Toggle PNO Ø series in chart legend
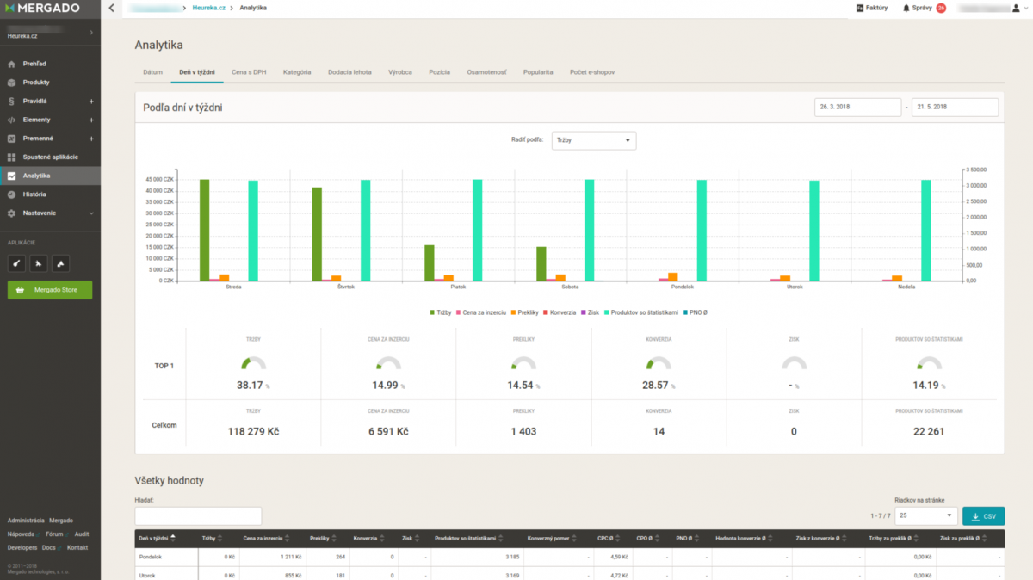 [x=696, y=312]
